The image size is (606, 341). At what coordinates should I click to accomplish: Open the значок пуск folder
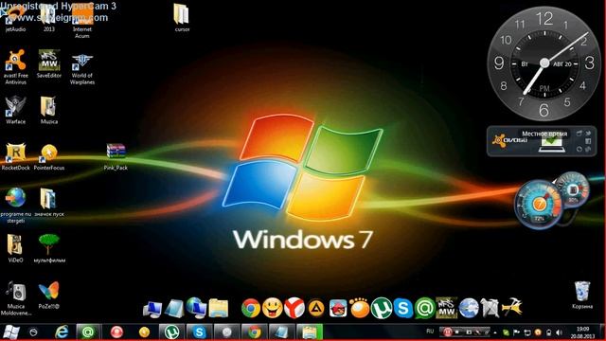(48, 203)
